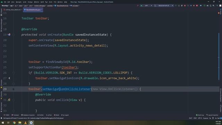This screenshot has width=222, height=125.
Task: Open the Help menu
Action: pos(66,2)
